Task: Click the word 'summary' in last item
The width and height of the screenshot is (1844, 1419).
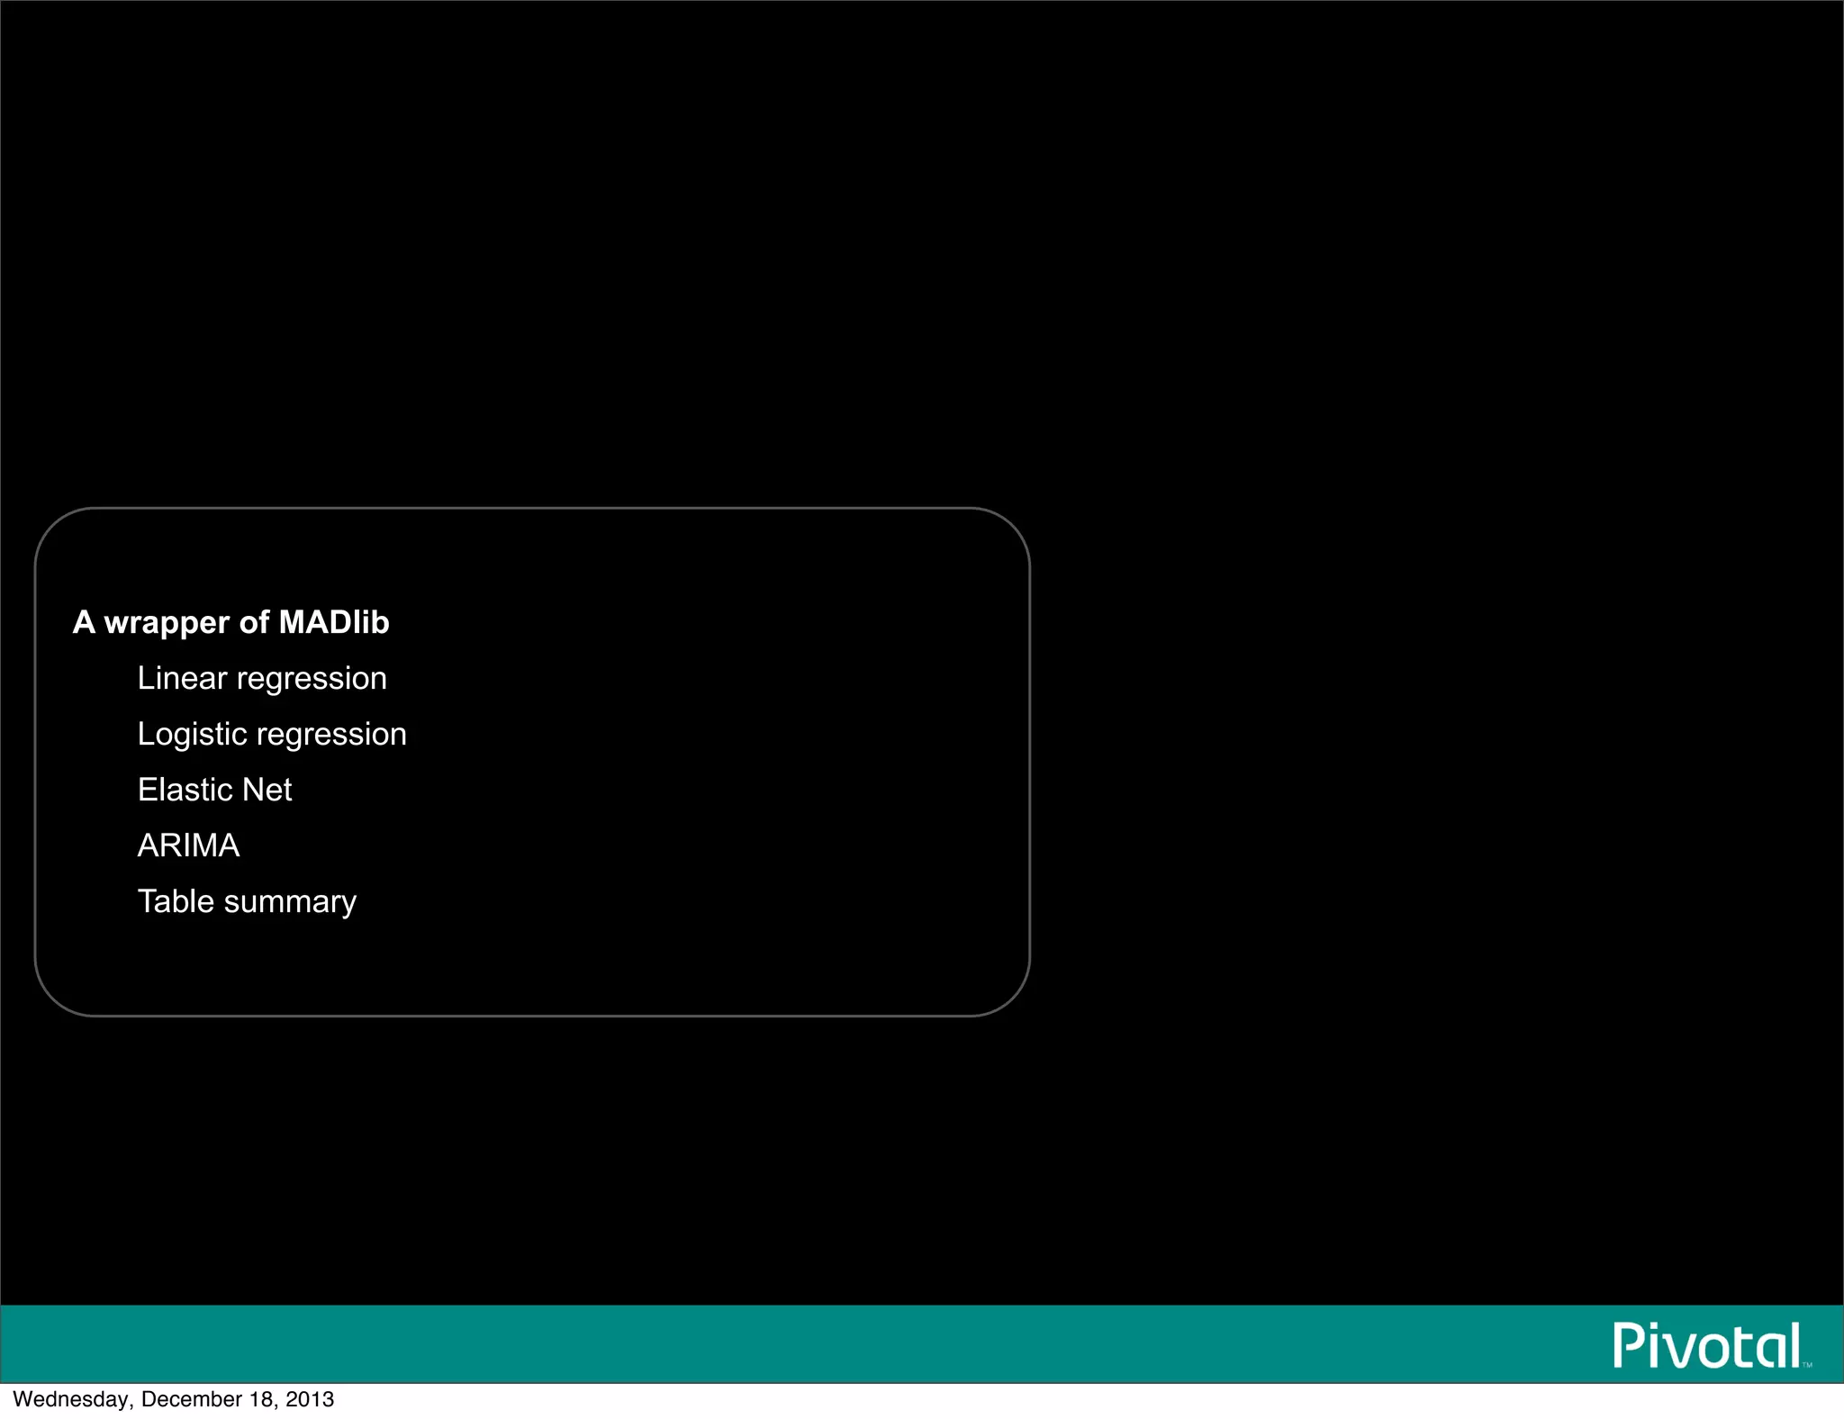Action: click(290, 901)
